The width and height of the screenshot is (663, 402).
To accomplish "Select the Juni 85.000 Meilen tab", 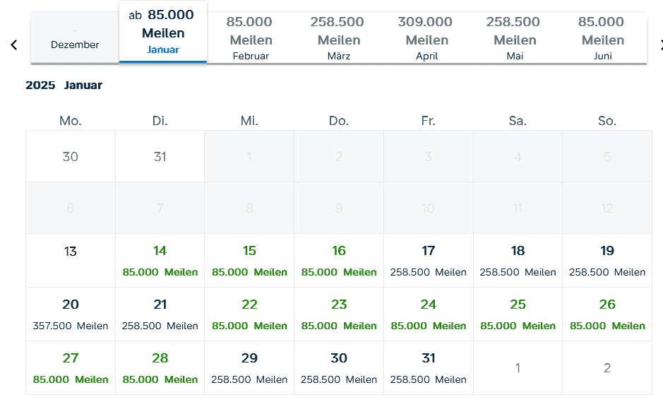I will pos(601,39).
